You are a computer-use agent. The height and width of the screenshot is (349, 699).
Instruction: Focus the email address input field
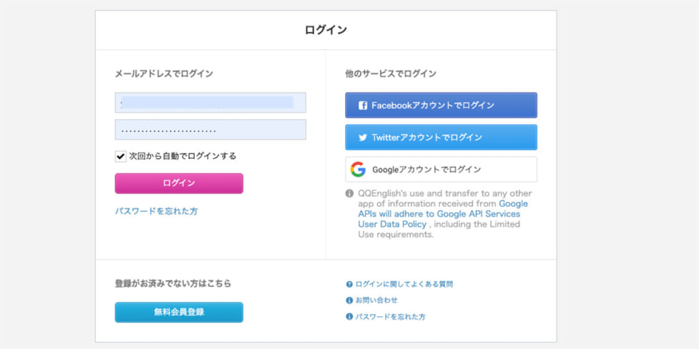pos(210,103)
